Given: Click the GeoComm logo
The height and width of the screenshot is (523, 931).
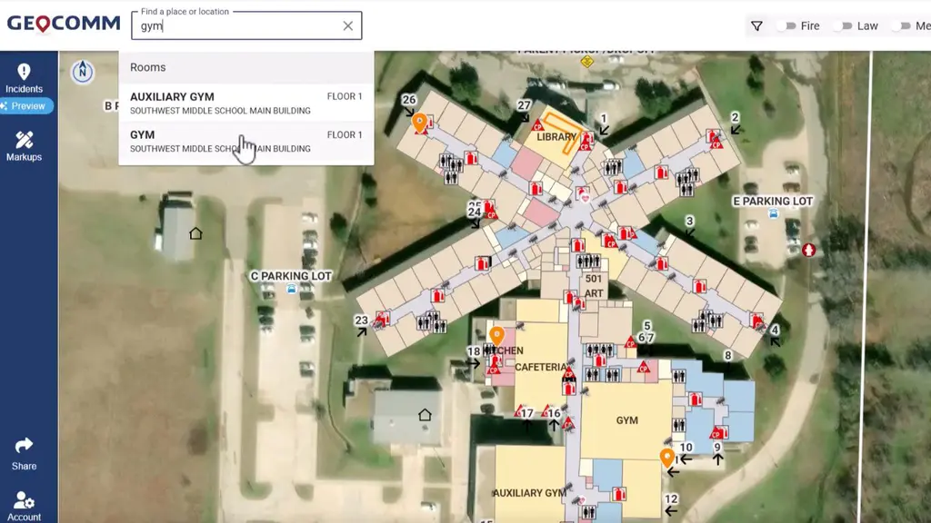Looking at the screenshot, I should coord(64,24).
